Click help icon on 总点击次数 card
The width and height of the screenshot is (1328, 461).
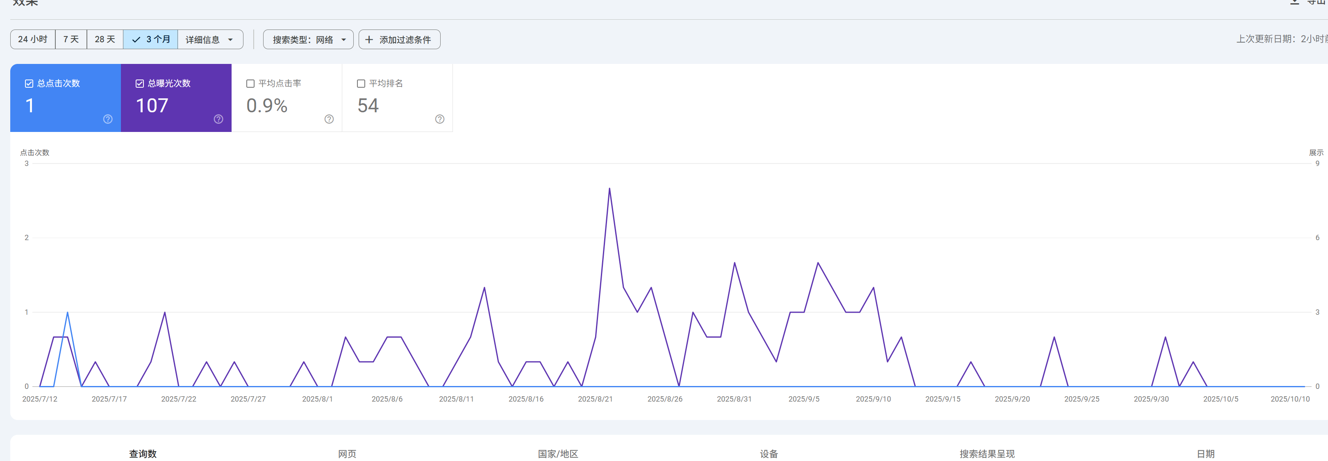click(x=108, y=119)
